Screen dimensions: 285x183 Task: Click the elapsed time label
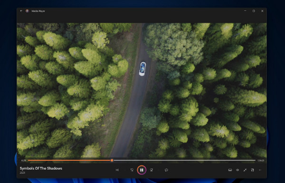(x=23, y=161)
